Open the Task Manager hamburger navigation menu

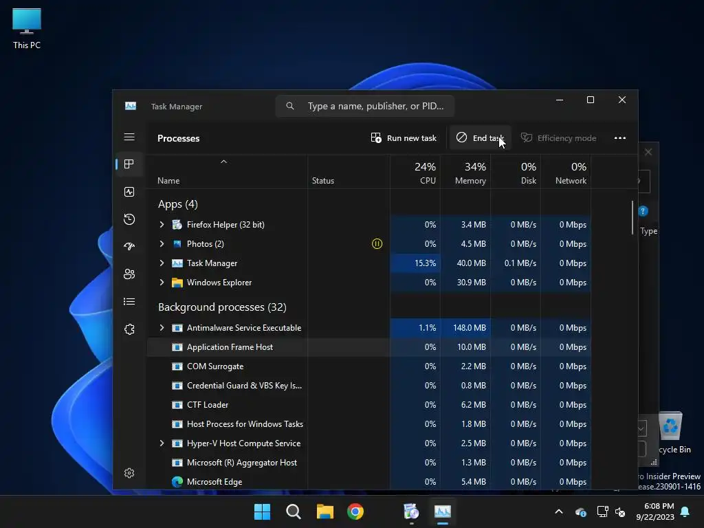coord(129,137)
